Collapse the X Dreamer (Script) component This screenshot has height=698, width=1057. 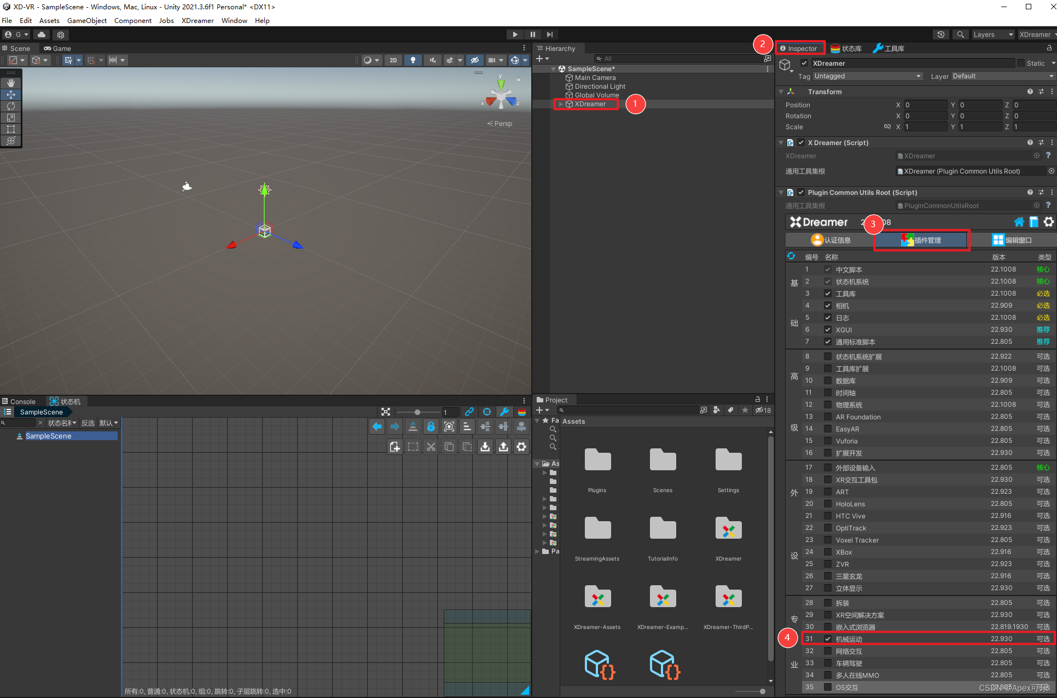(x=781, y=142)
